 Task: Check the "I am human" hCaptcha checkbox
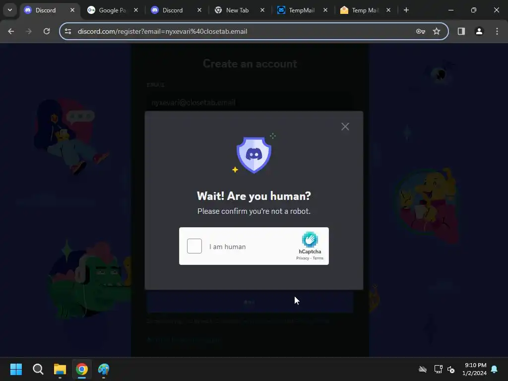[x=194, y=246]
